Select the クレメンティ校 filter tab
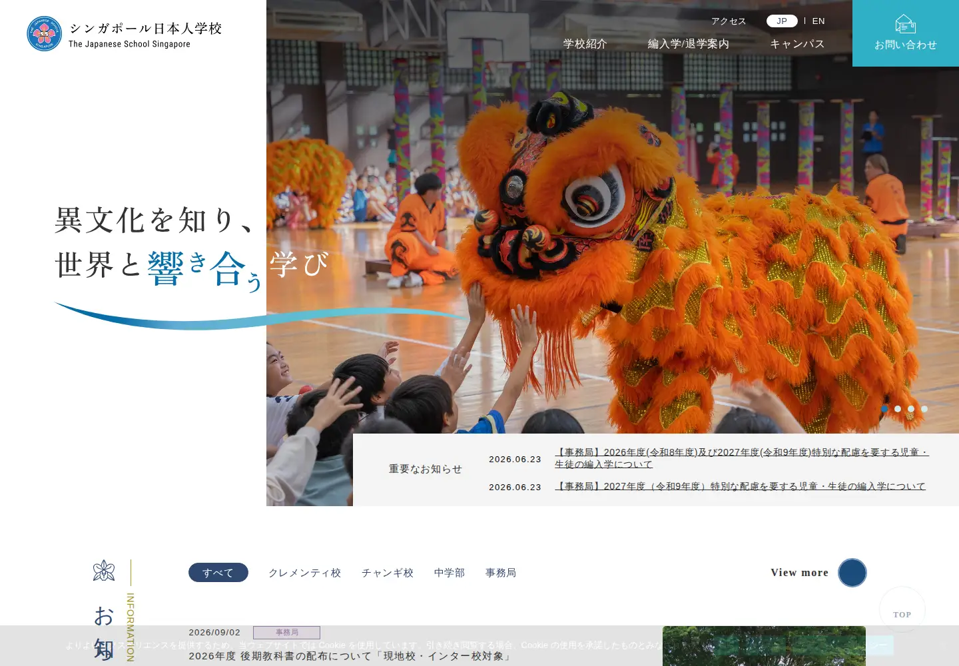The height and width of the screenshot is (666, 959). (x=304, y=573)
